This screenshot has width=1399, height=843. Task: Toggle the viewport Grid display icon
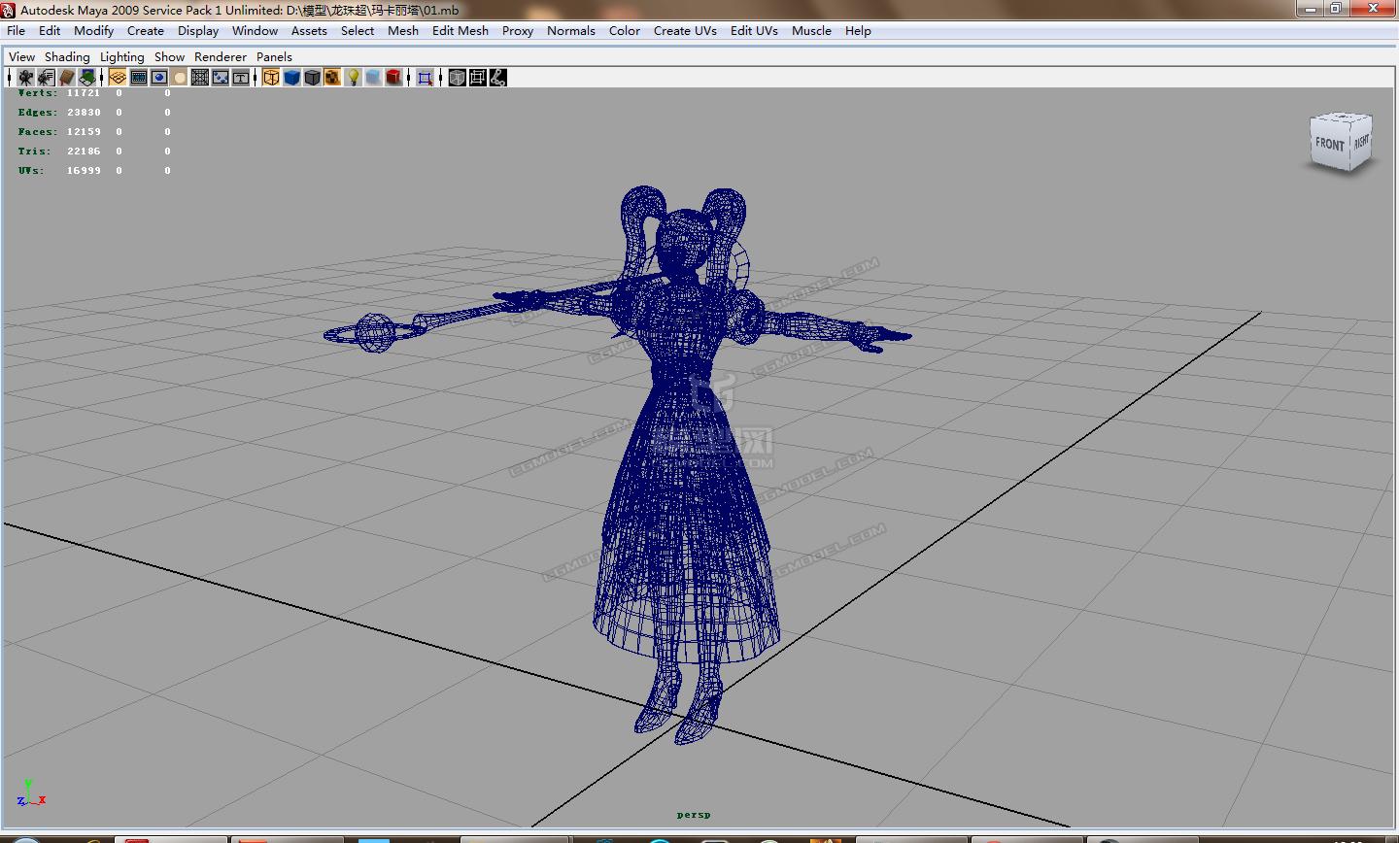pos(118,78)
